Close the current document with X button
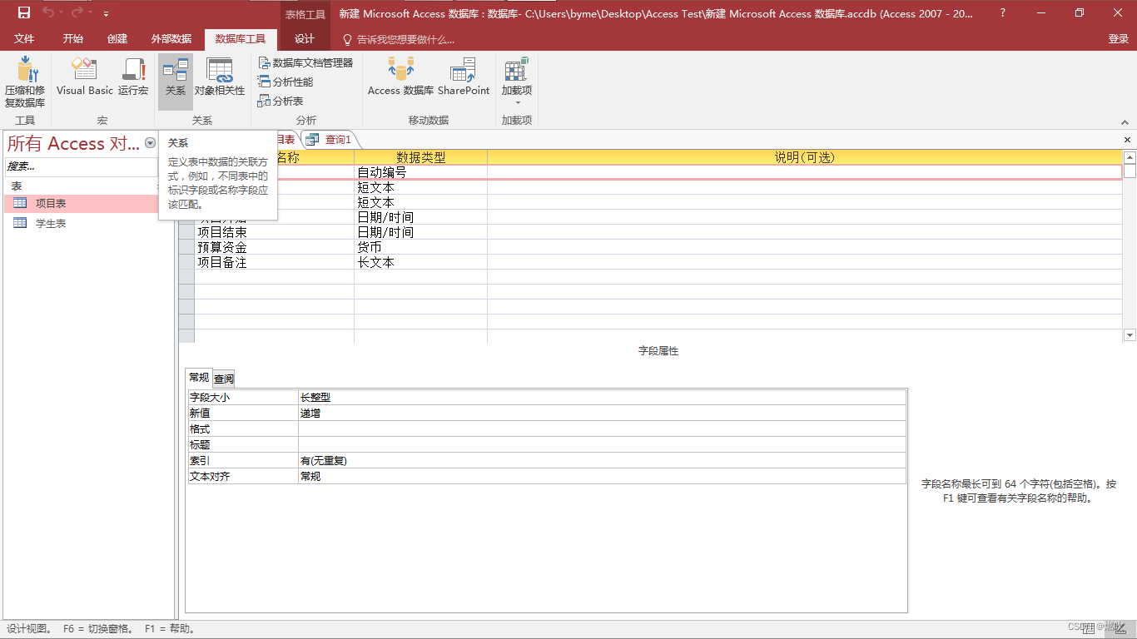Viewport: 1137px width, 639px height. click(x=1128, y=140)
